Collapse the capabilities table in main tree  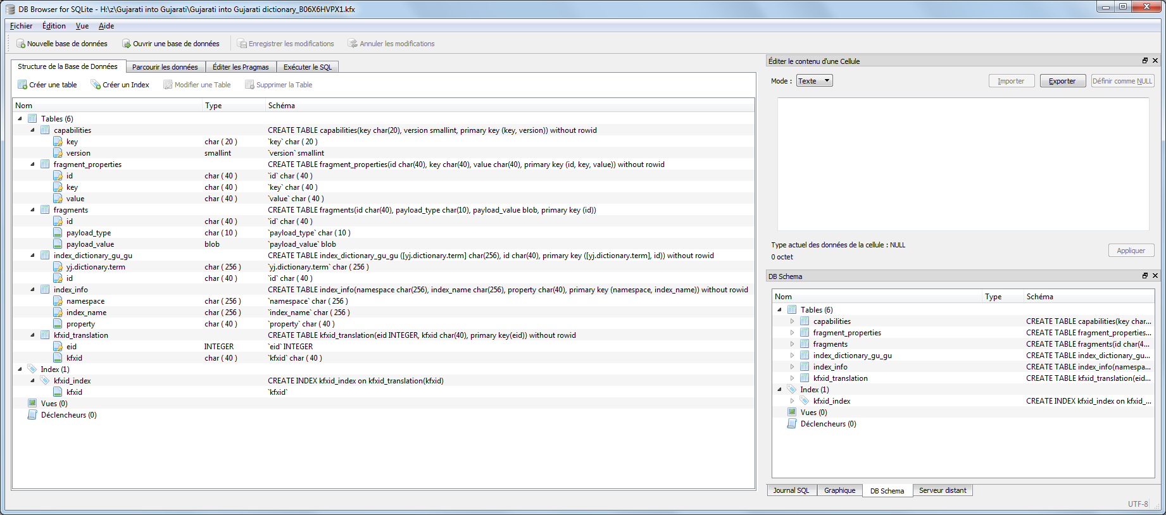click(32, 130)
